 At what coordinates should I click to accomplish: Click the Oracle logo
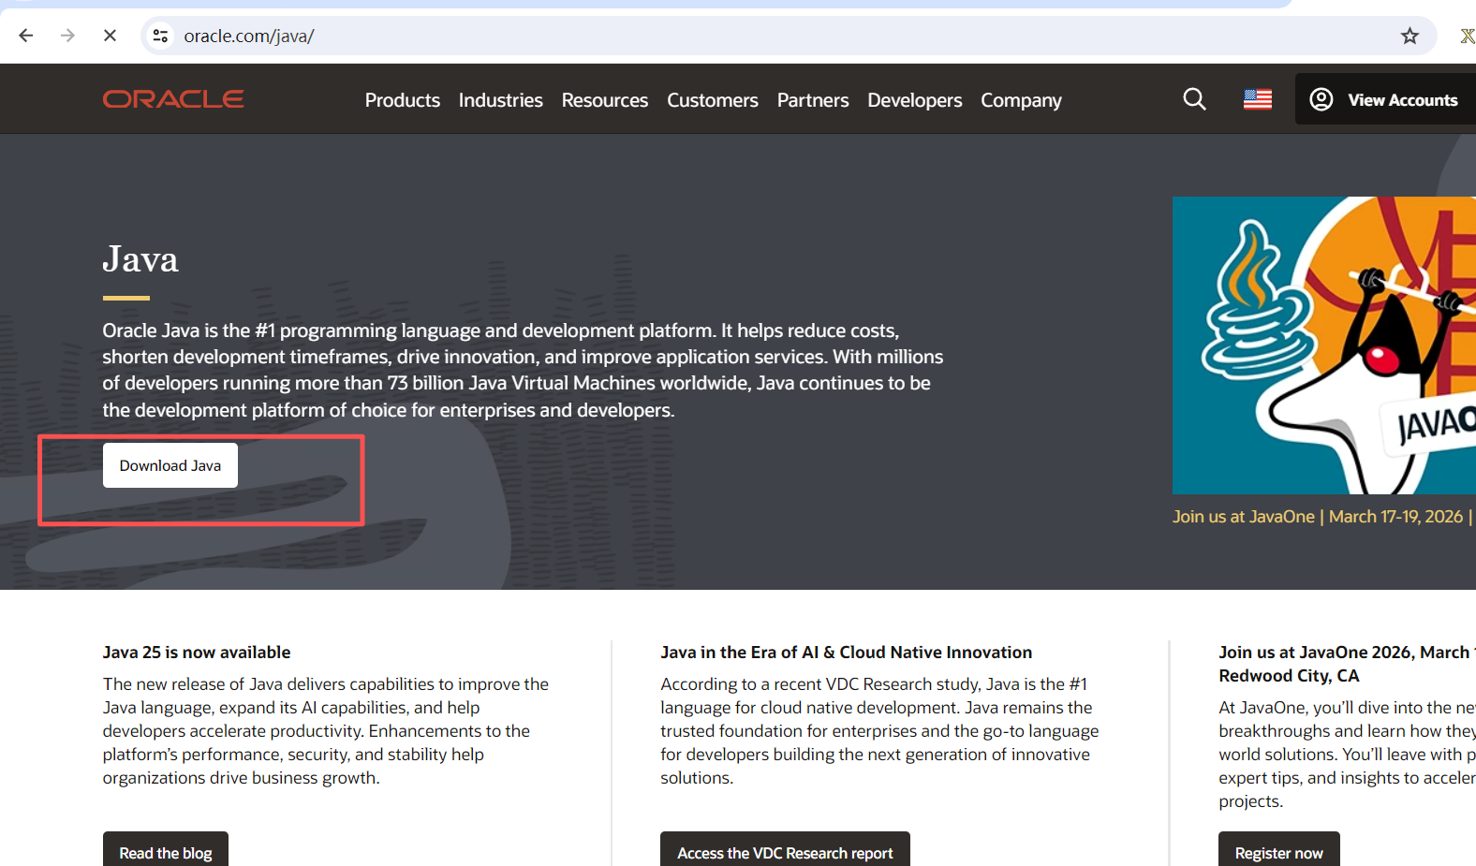click(173, 99)
